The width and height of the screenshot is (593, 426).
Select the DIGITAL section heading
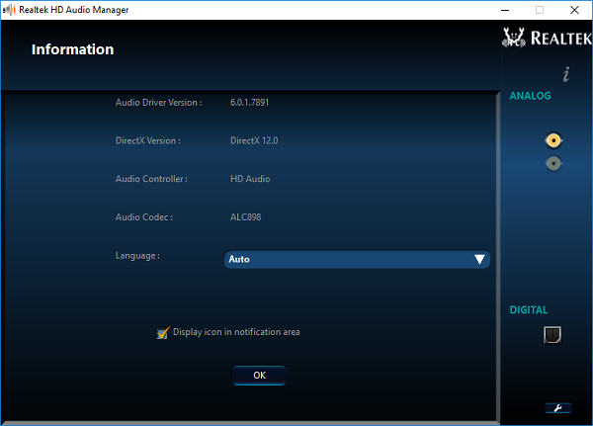(x=529, y=309)
